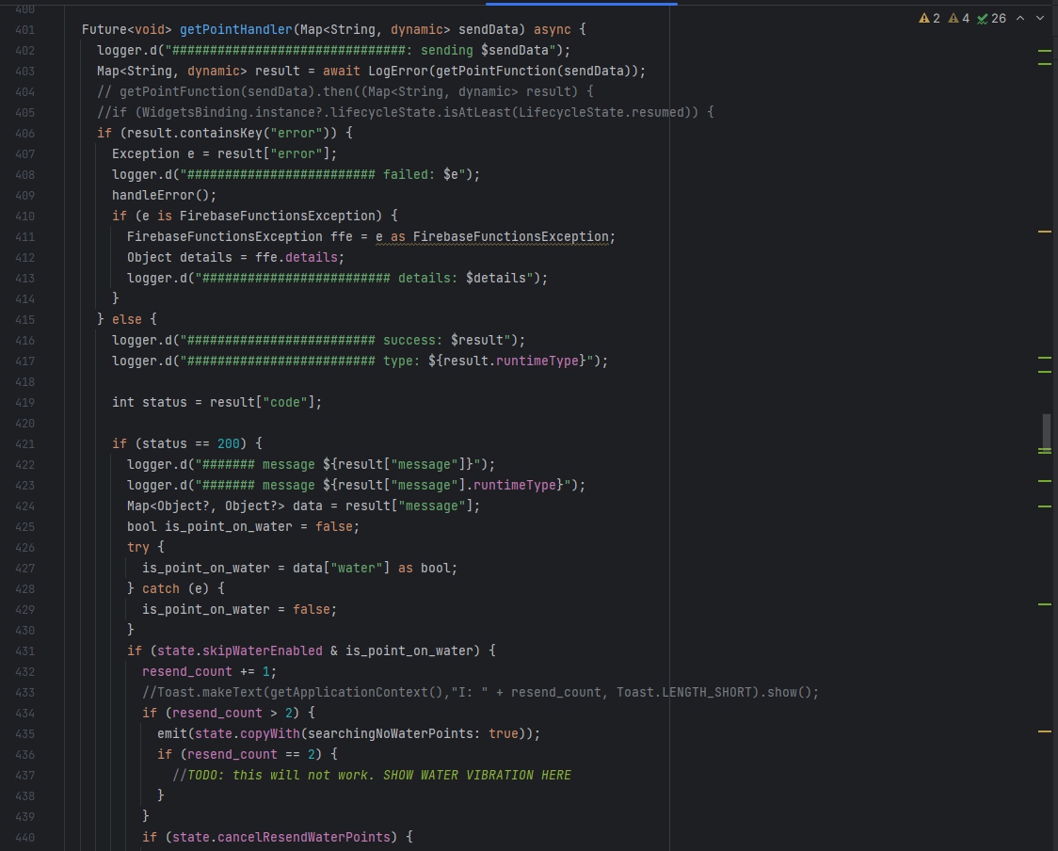Click ffe.details on line 412

point(297,257)
